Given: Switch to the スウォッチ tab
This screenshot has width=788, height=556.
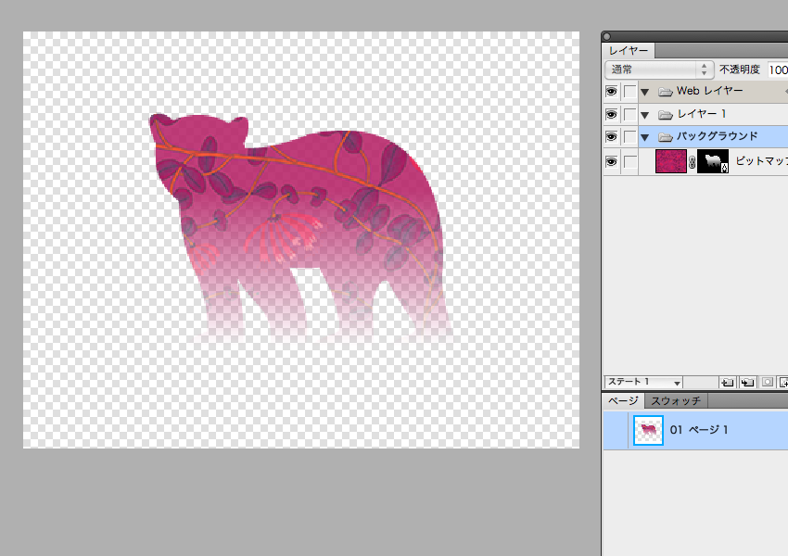Looking at the screenshot, I should pos(676,401).
